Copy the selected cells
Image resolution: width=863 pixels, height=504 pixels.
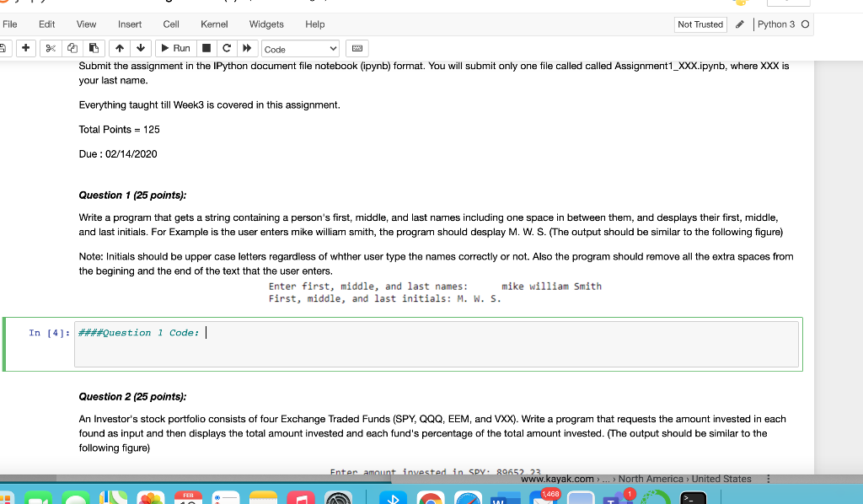pos(72,48)
